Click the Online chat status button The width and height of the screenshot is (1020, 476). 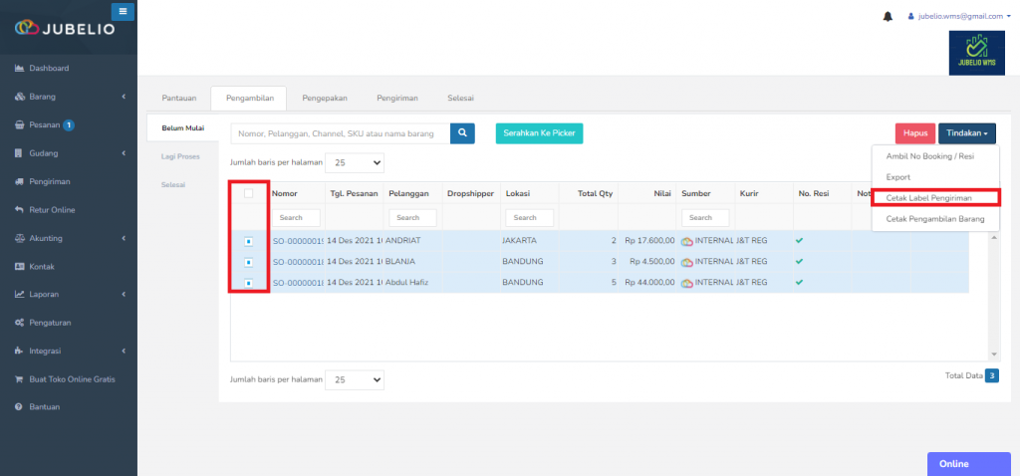click(968, 464)
